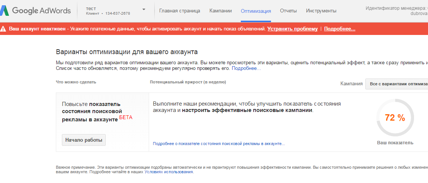Expand the account switcher dropdown arrow
Viewport: 428px width, 183px height.
pos(144,9)
